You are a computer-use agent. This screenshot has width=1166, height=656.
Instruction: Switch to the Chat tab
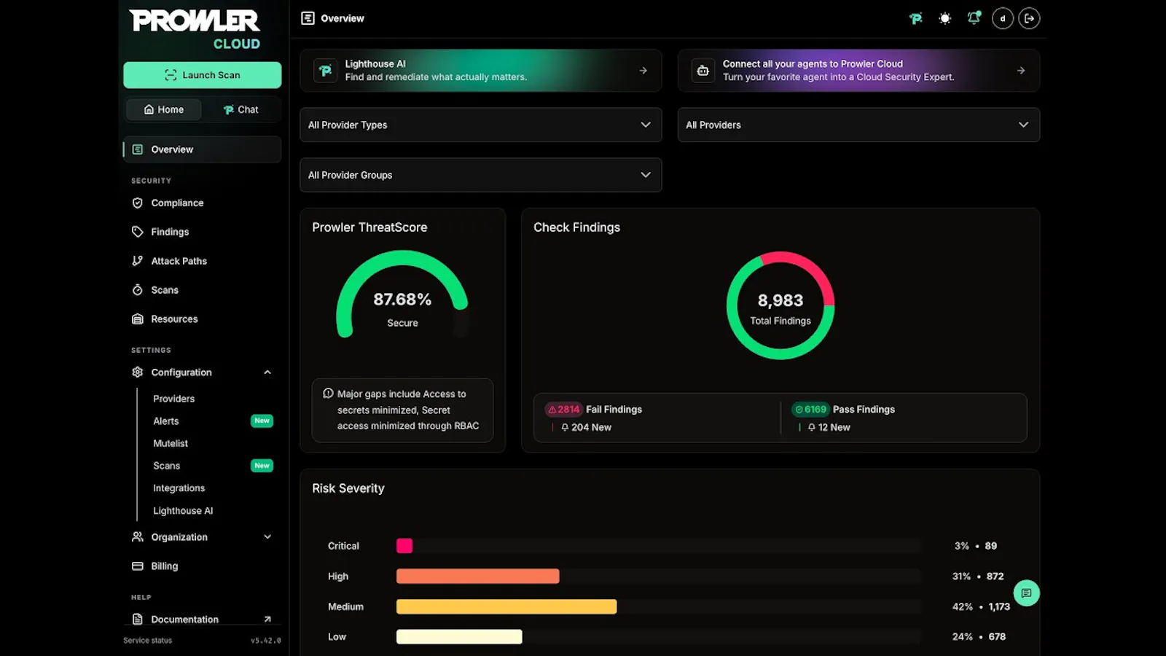240,109
